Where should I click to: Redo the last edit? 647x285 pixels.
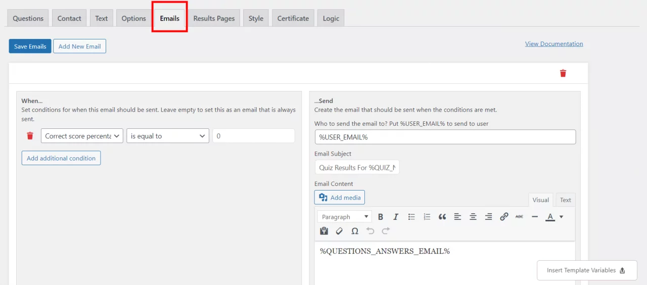(x=386, y=231)
